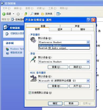Click the Help and Support icon
Screen dimensions: 103x110
pos(7,53)
